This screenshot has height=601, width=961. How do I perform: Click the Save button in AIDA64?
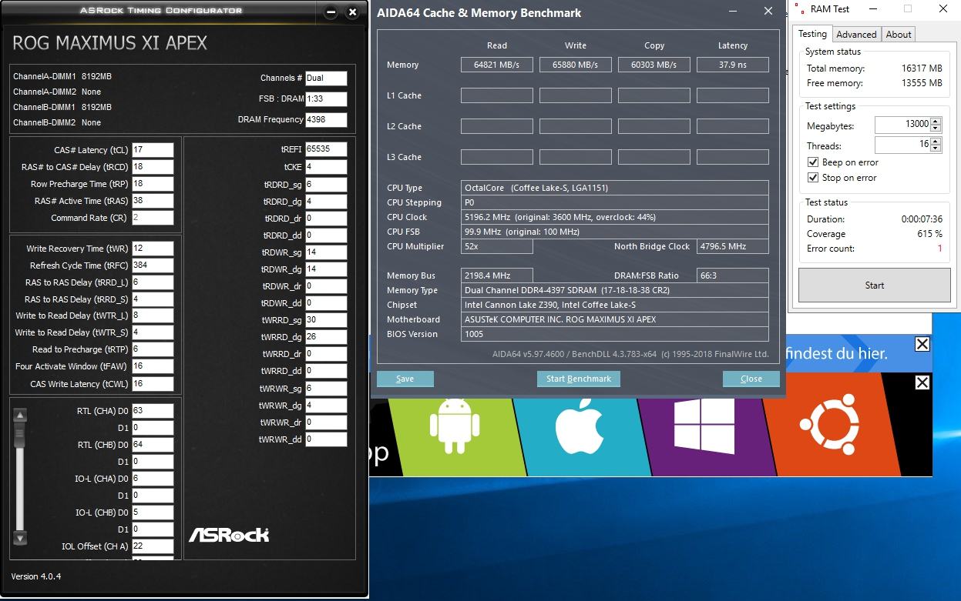click(x=405, y=379)
